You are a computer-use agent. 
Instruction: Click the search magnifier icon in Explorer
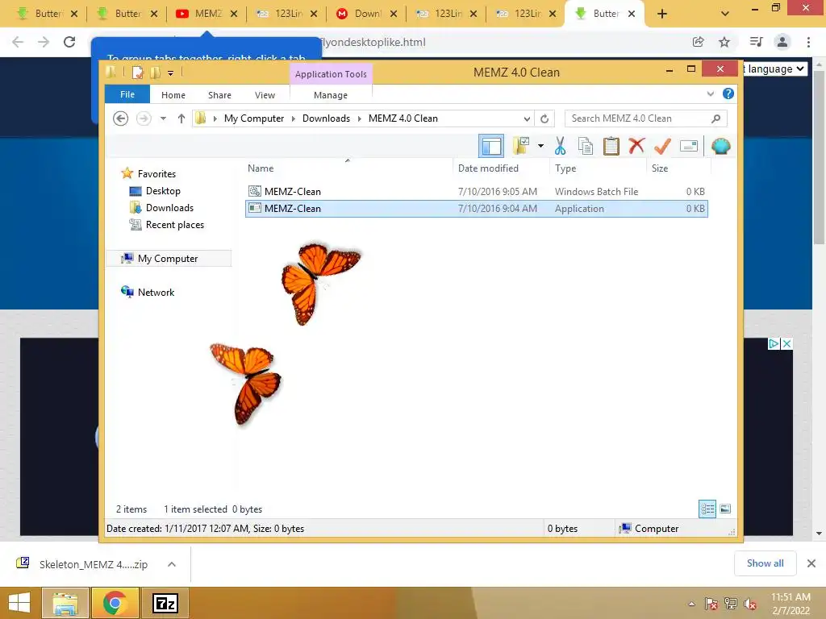tap(715, 118)
